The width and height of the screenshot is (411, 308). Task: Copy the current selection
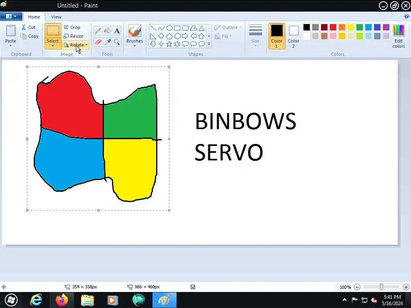[30, 36]
